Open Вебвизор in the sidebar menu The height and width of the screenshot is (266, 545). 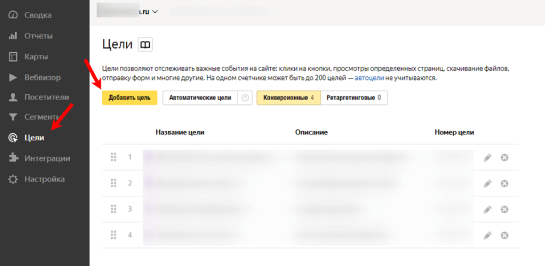[x=42, y=77]
